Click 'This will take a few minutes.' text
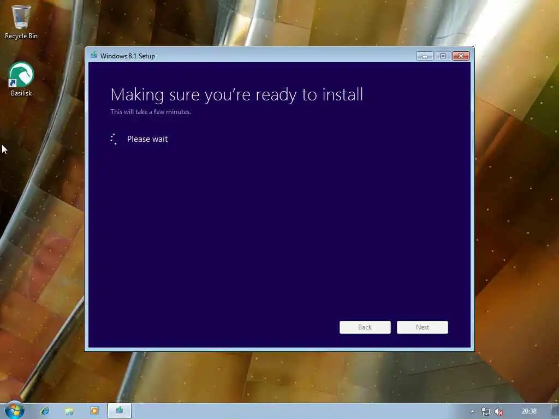559x419 pixels. click(151, 111)
